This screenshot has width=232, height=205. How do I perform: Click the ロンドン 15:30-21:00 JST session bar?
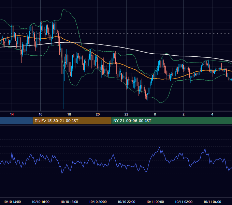(72, 121)
